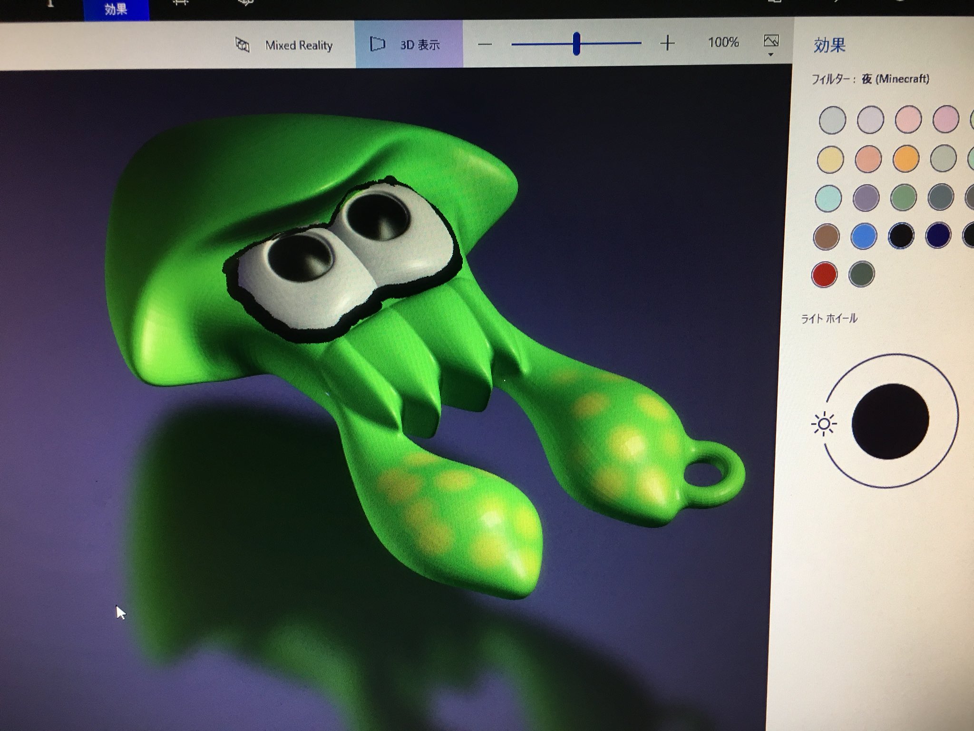Select the dark olive green filter swatch
974x731 pixels.
(861, 274)
